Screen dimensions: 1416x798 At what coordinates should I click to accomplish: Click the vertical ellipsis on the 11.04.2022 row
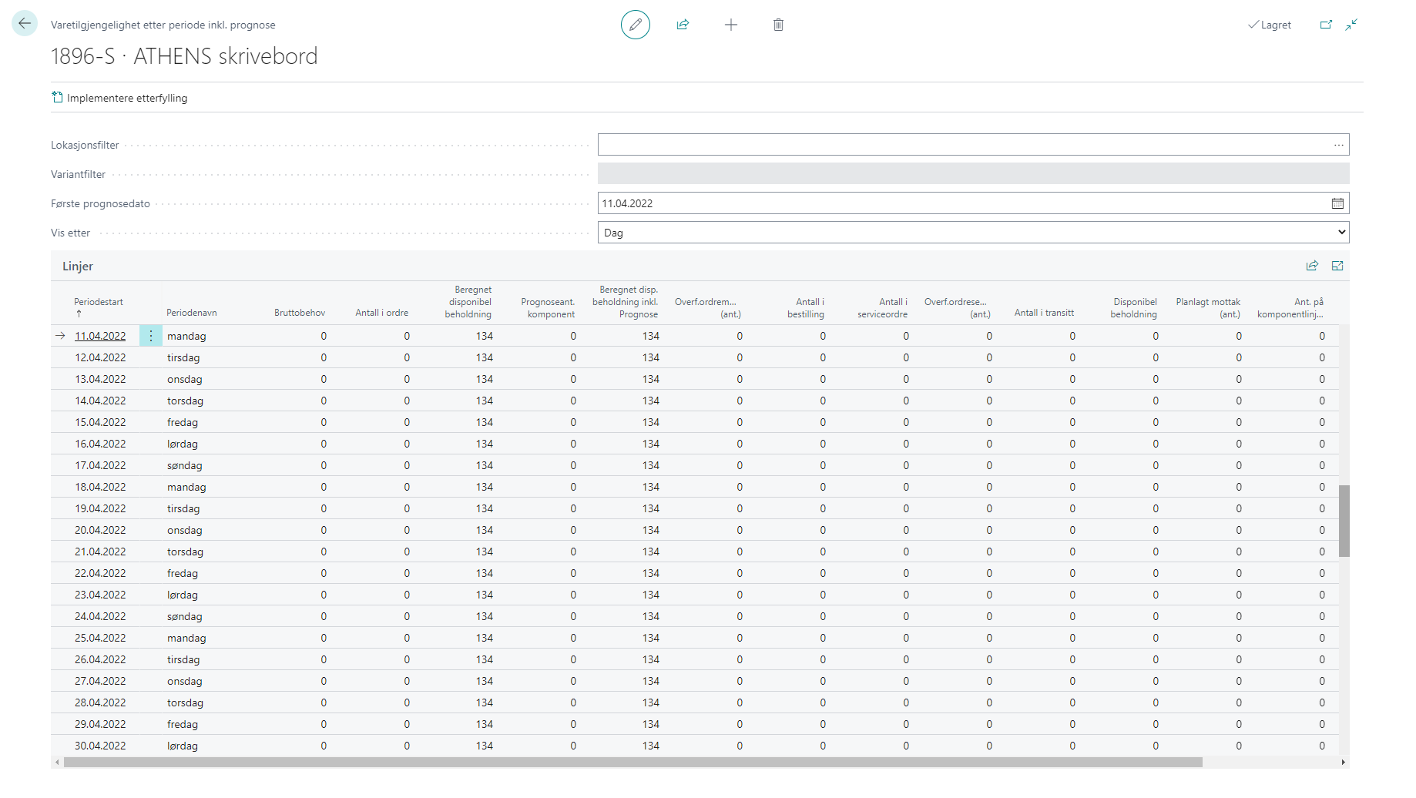pyautogui.click(x=151, y=335)
